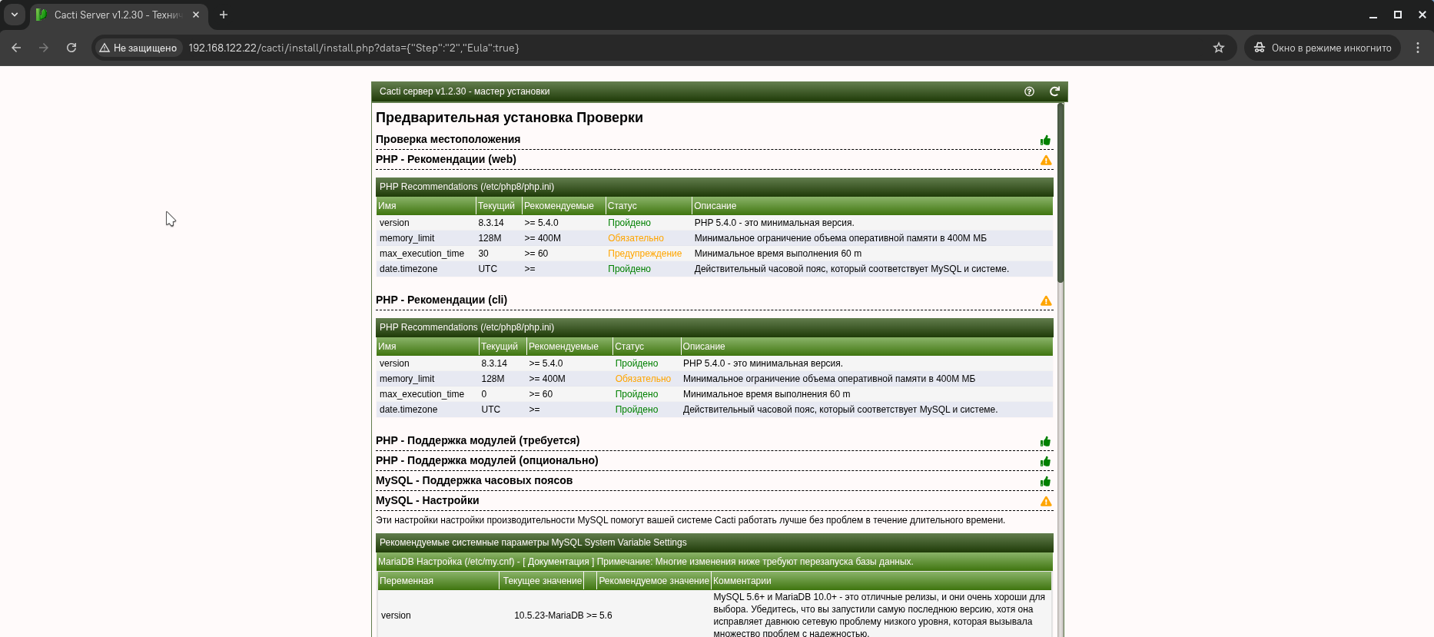1434x637 pixels.
Task: Select the Cacti Server v1.2.30 tab
Action: (118, 15)
